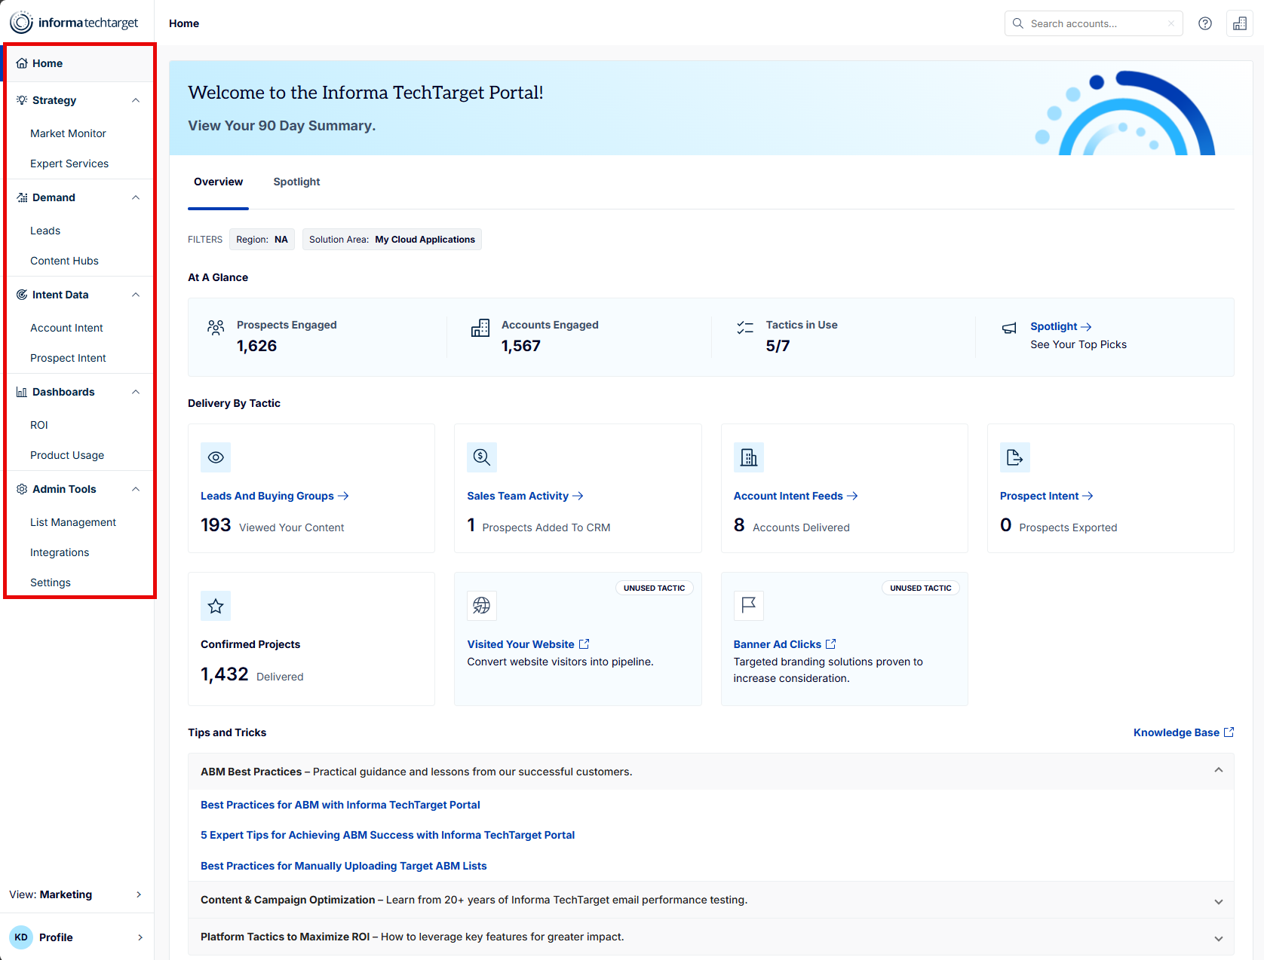Collapse the Strategy sidebar section

point(136,100)
